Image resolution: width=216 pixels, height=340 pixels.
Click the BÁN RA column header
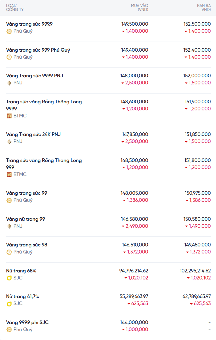(x=204, y=8)
